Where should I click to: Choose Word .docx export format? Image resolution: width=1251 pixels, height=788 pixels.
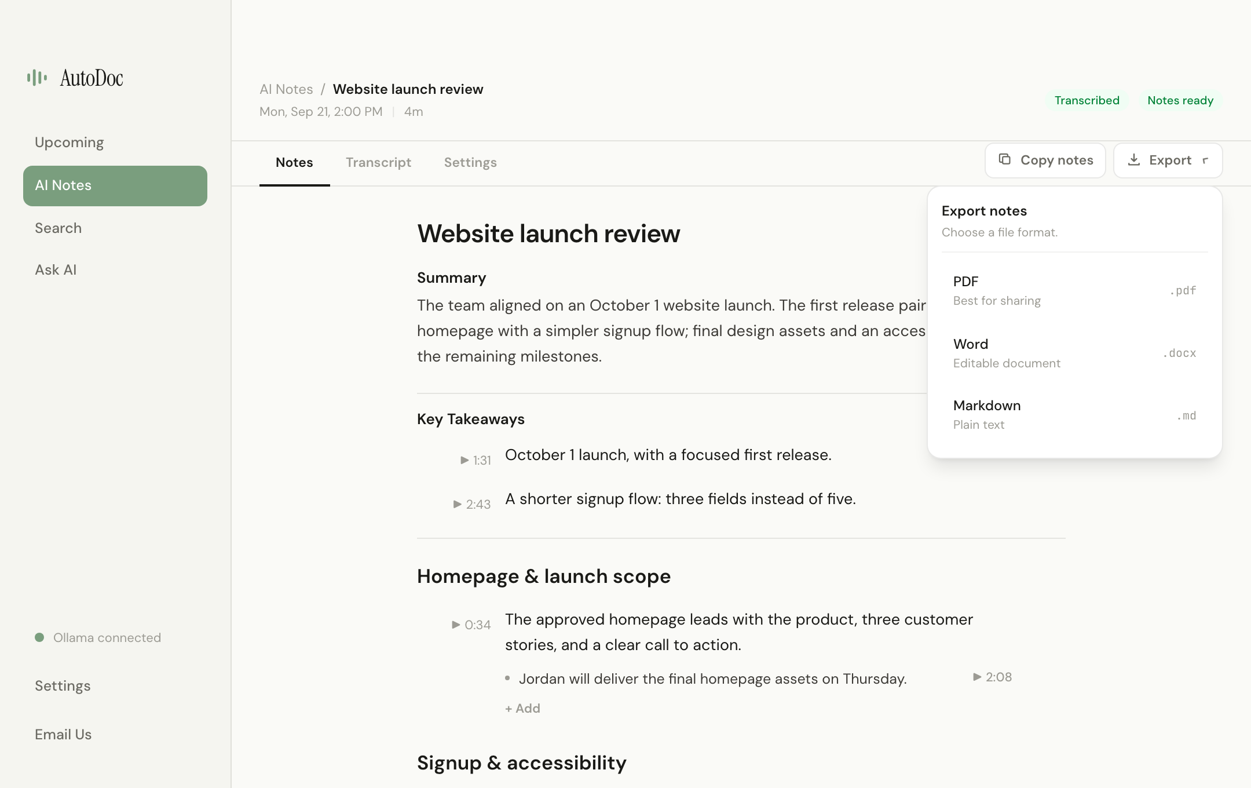(x=1074, y=353)
